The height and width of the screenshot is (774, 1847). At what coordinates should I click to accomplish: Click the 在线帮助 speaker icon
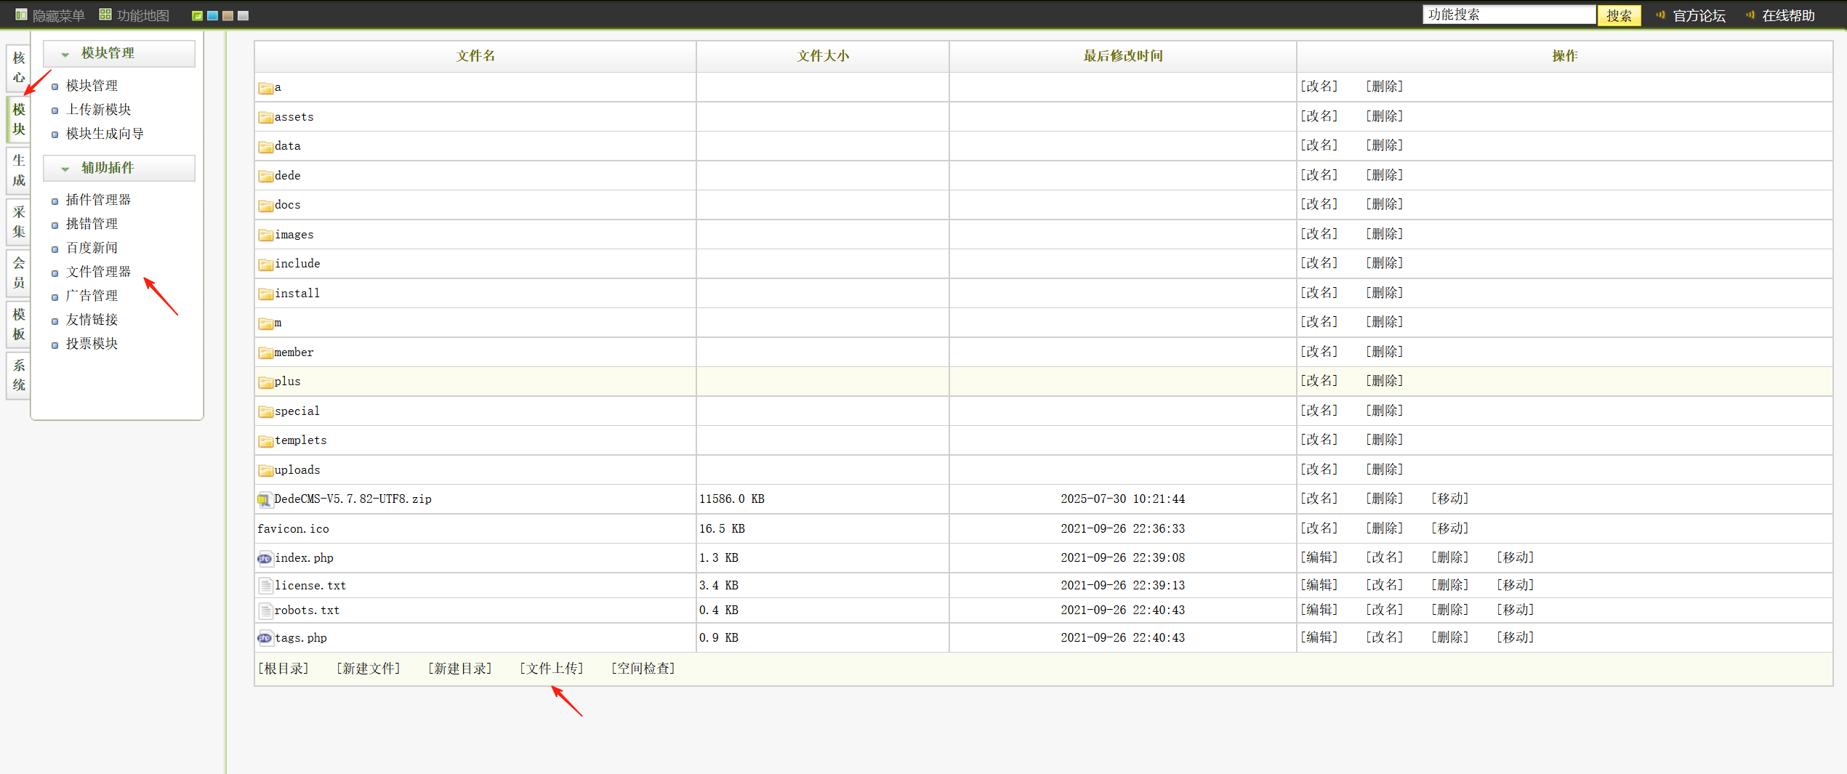click(x=1750, y=15)
